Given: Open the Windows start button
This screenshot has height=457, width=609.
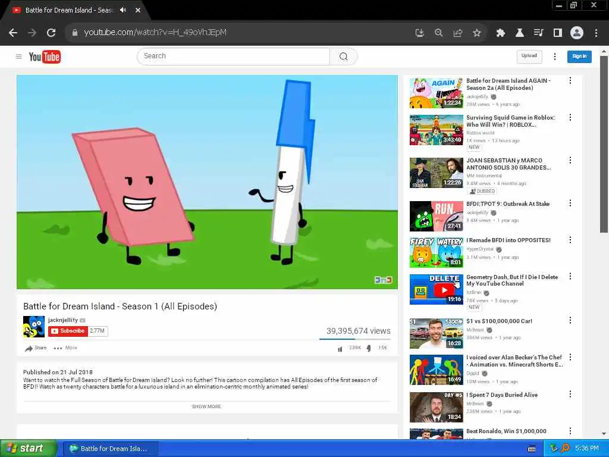Looking at the screenshot, I should (28, 449).
